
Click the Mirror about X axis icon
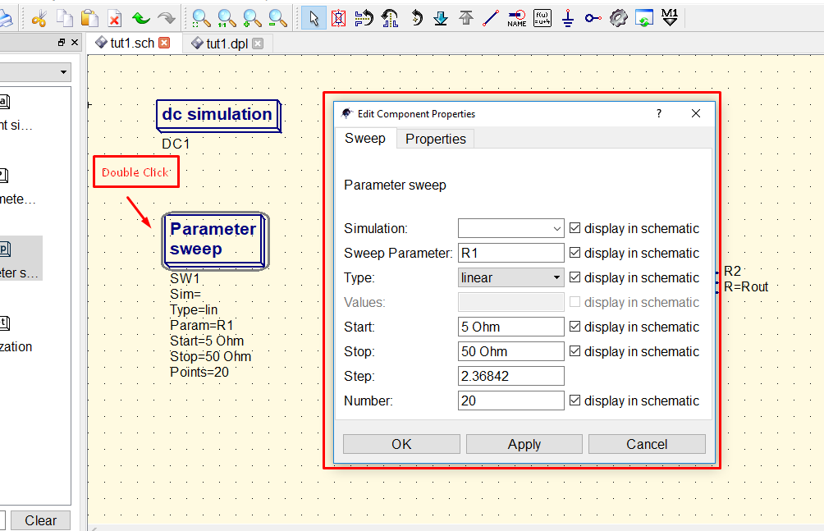[x=364, y=19]
